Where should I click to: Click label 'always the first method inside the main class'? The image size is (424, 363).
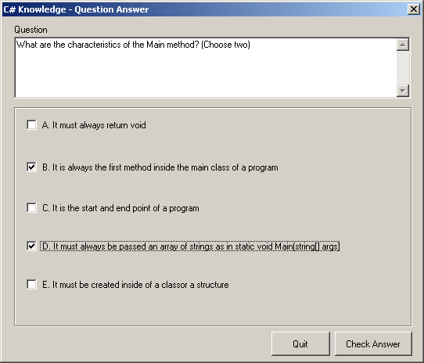pos(149,167)
